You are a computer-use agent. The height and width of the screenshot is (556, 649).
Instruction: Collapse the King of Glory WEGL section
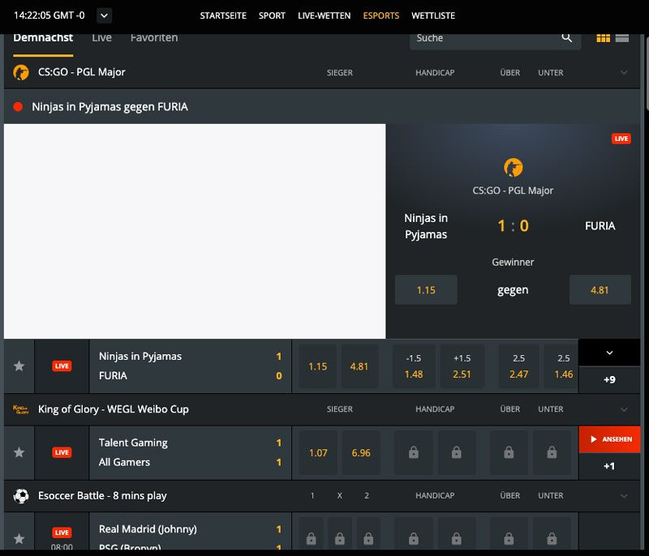click(x=624, y=409)
